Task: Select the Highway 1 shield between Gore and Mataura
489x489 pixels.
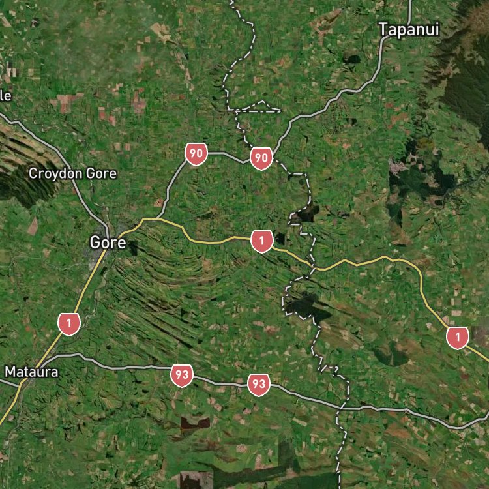Action: [x=69, y=324]
